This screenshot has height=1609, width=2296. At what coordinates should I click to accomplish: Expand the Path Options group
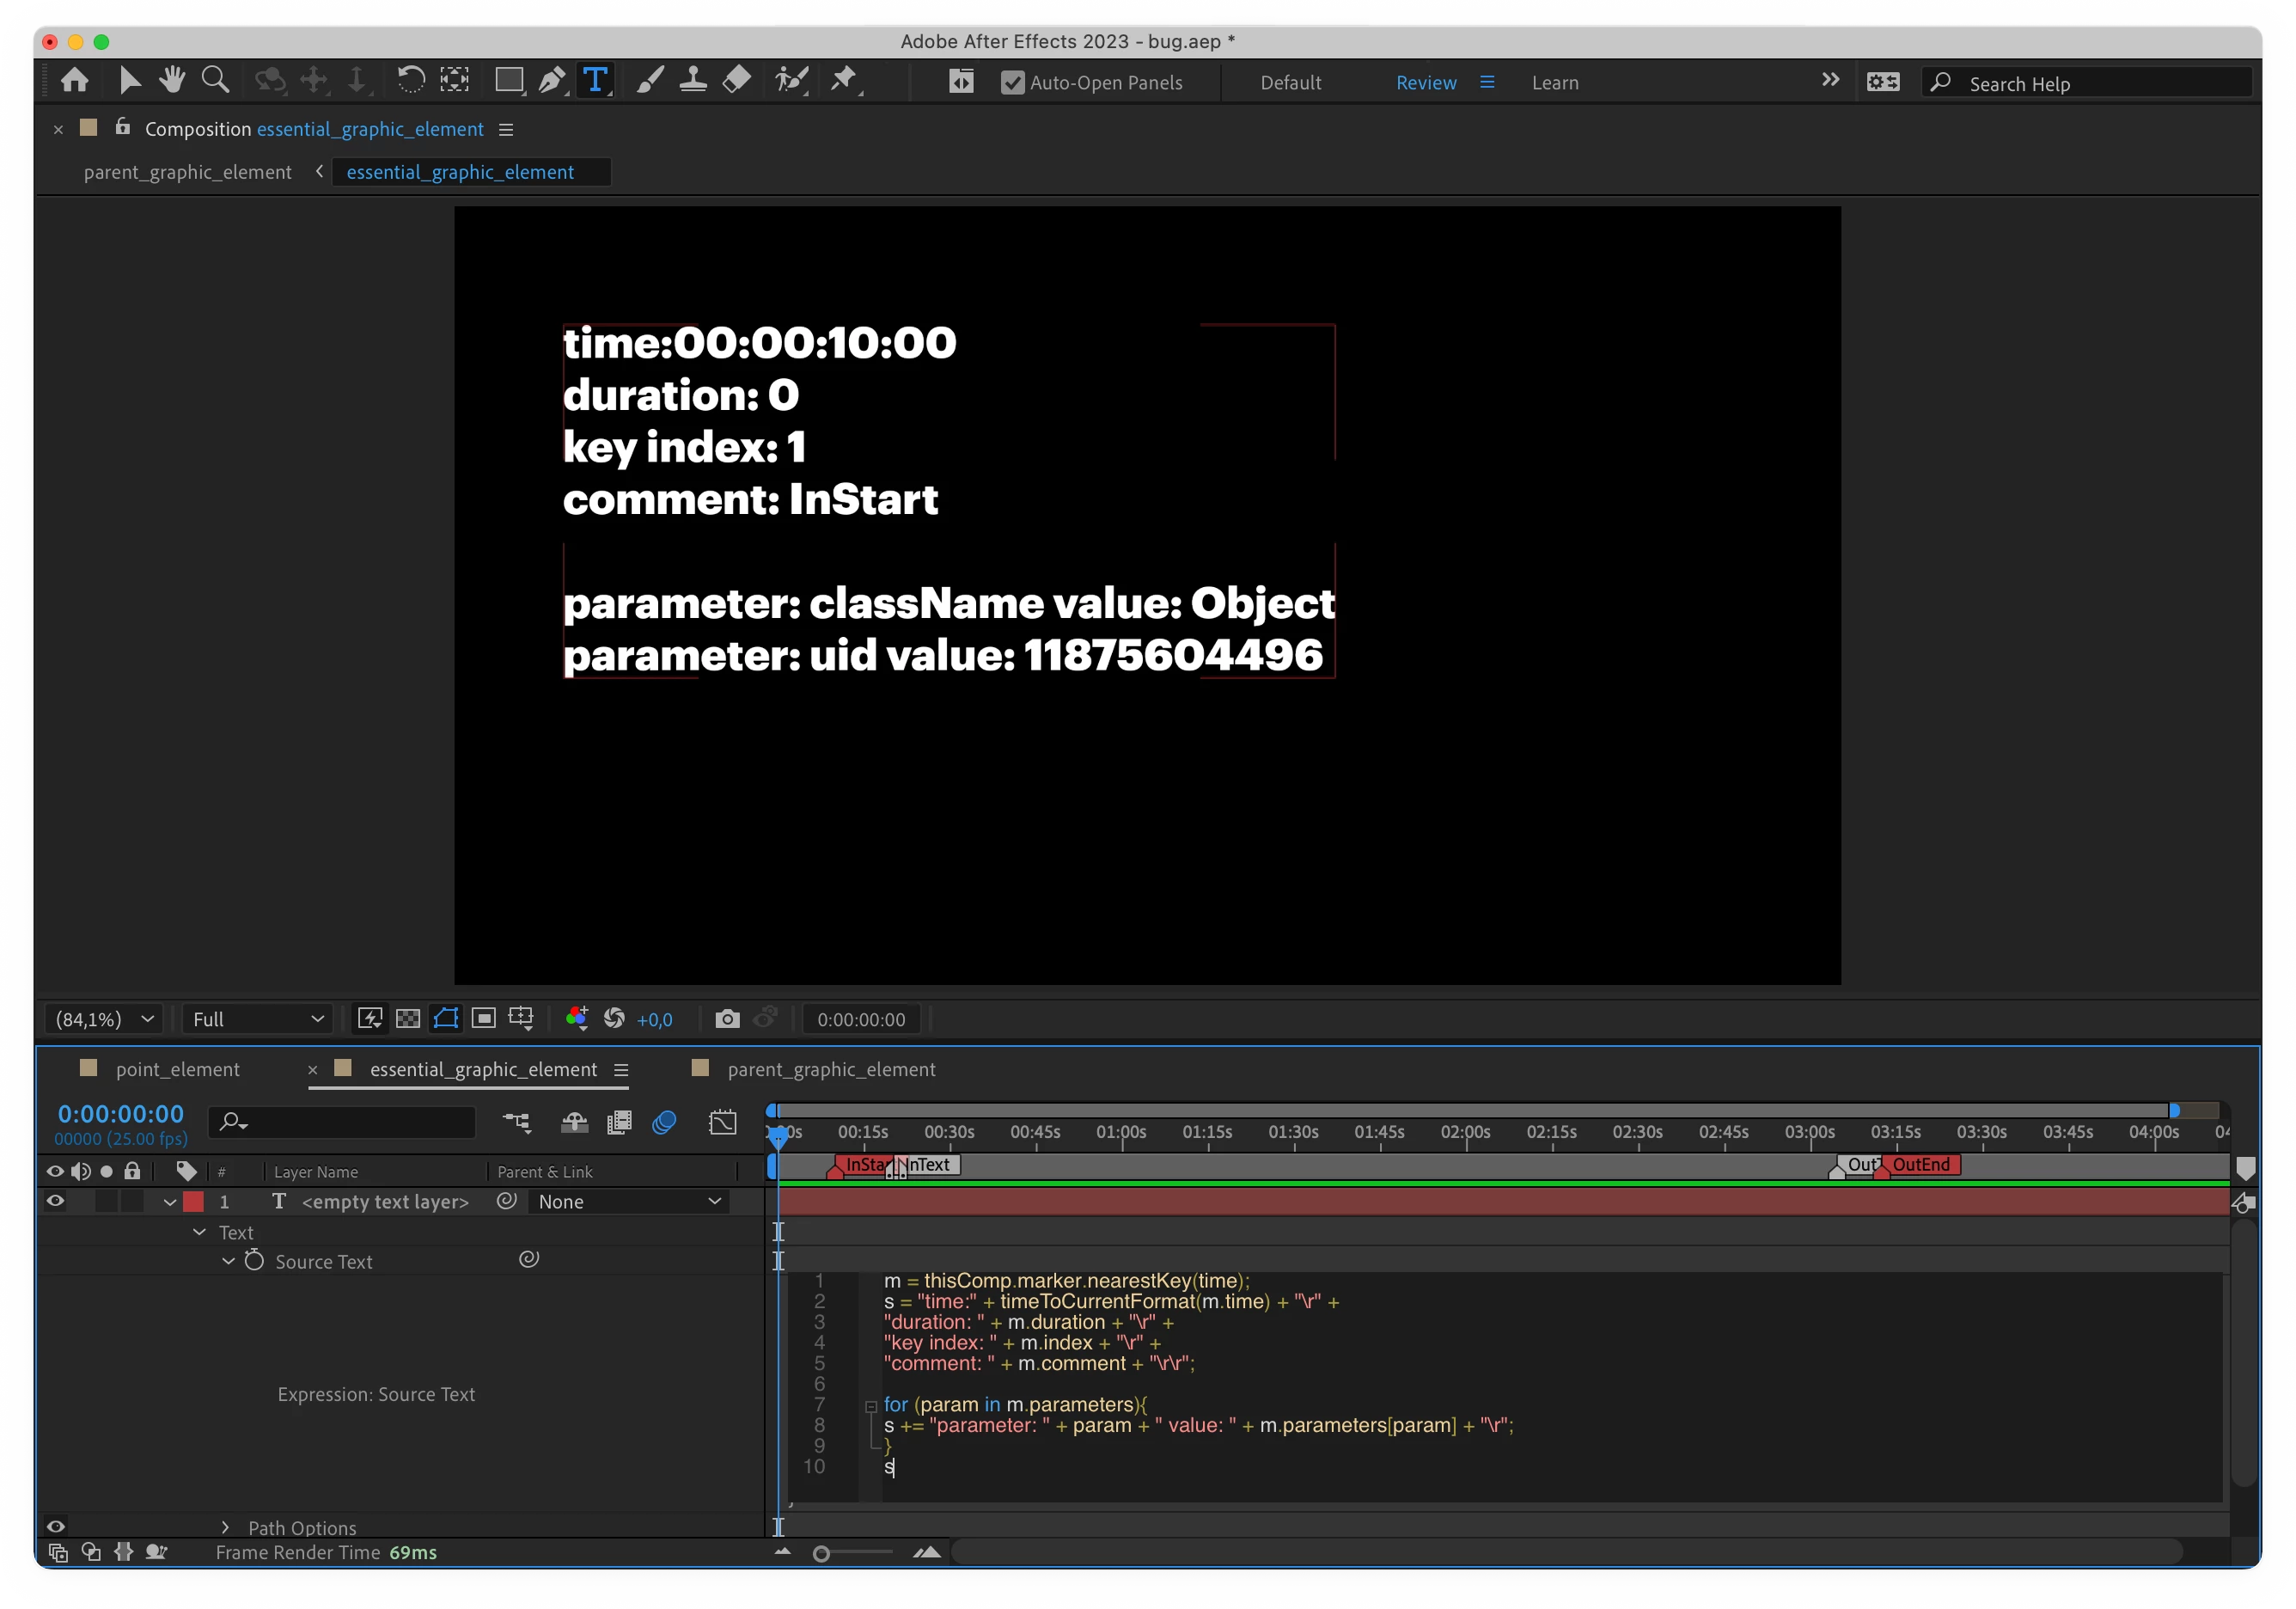pyautogui.click(x=225, y=1527)
